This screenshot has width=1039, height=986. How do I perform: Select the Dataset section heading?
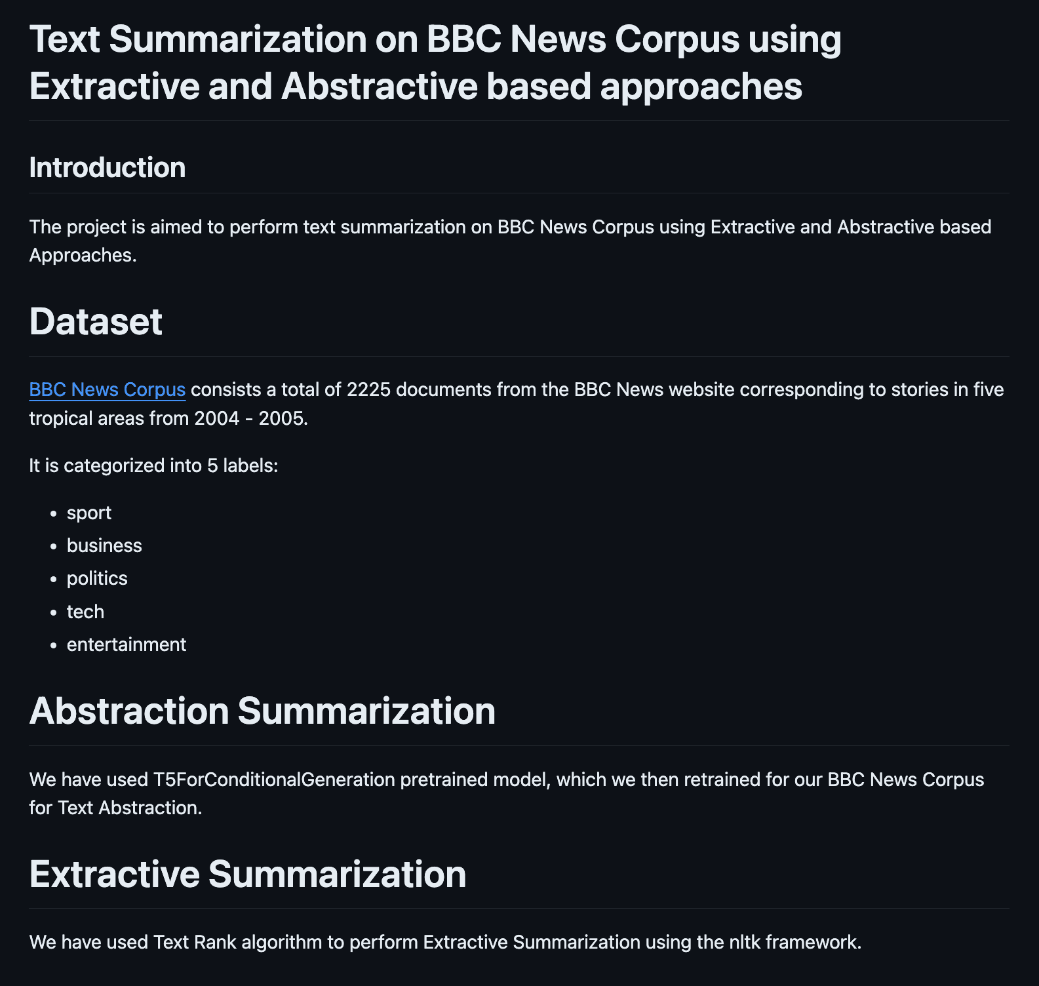point(96,321)
